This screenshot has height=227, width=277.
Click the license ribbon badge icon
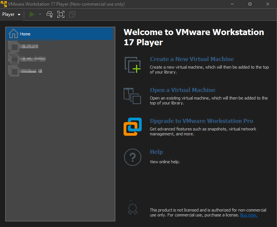point(132,209)
